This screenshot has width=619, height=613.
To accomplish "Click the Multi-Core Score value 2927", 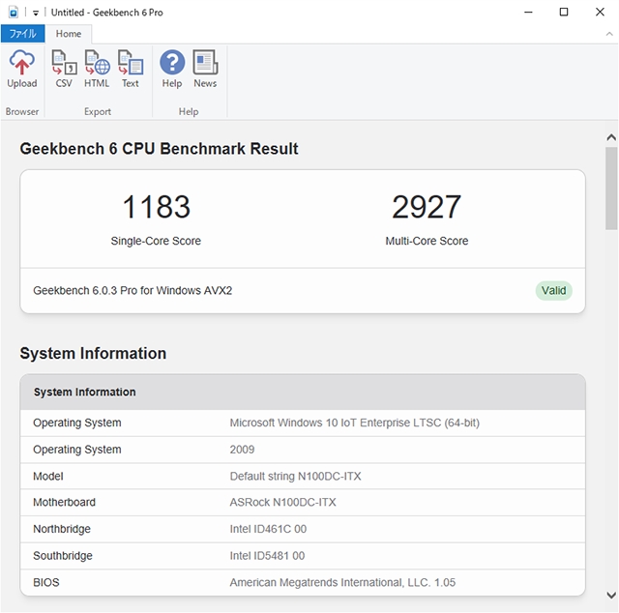I will (x=427, y=207).
